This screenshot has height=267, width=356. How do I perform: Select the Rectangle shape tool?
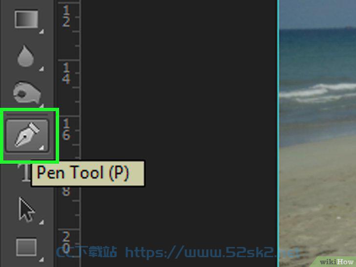[26, 247]
